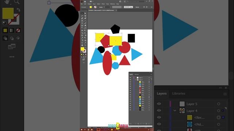Toggle Layer 4 eye in the small Layers panel
The image size is (234, 131).
(x=130, y=80)
